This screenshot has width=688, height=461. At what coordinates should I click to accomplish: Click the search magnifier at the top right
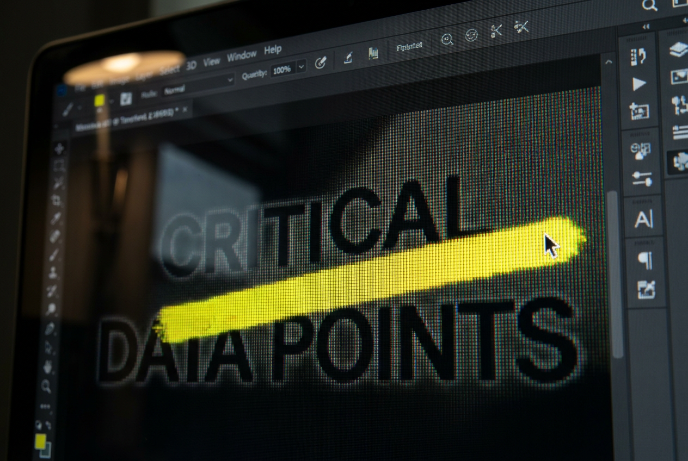coord(649,5)
